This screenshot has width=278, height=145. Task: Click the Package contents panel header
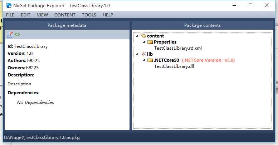tap(202, 25)
